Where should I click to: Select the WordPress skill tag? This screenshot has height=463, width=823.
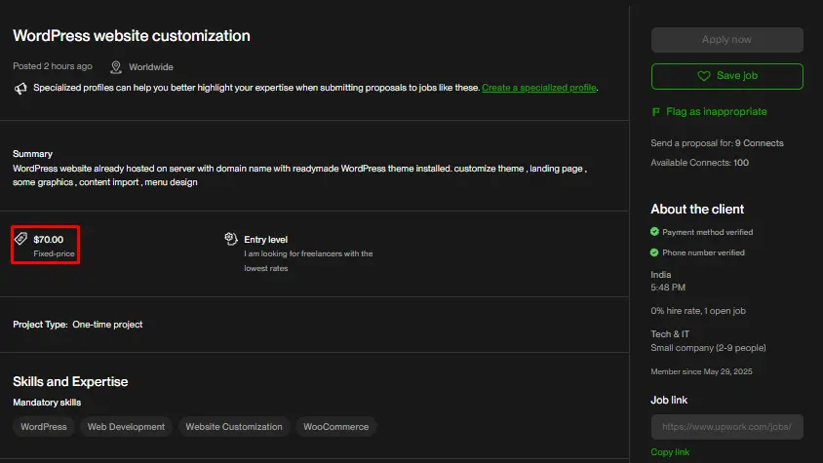pos(44,427)
